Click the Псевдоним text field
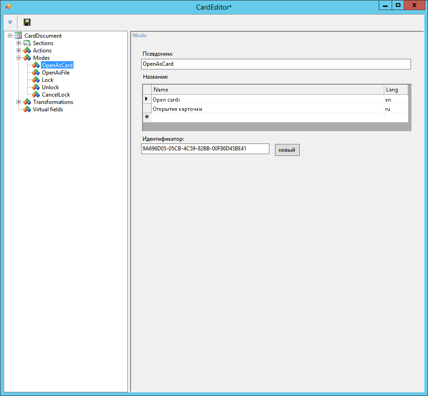The height and width of the screenshot is (396, 428). click(276, 64)
